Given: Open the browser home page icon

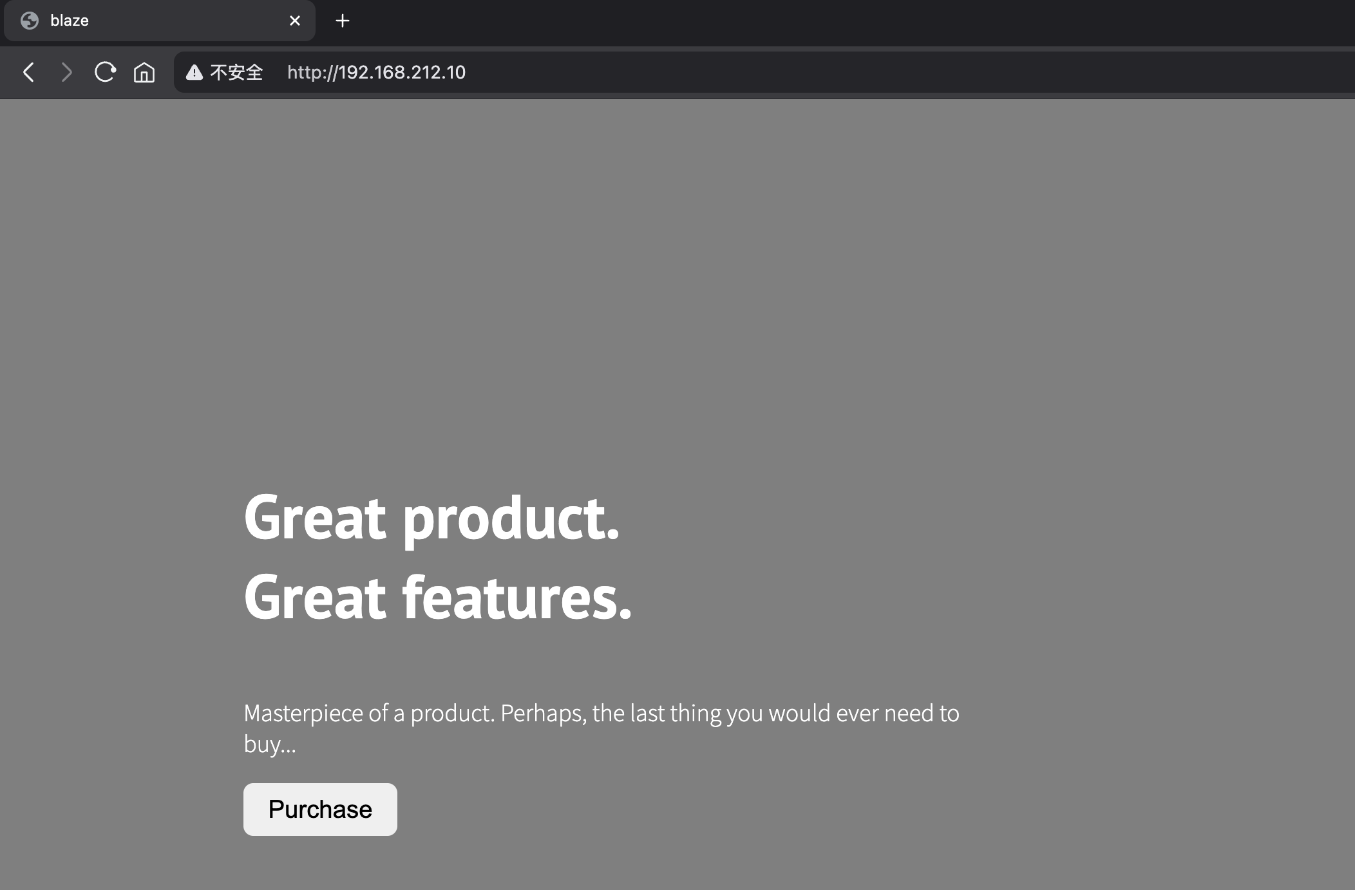Looking at the screenshot, I should (144, 72).
